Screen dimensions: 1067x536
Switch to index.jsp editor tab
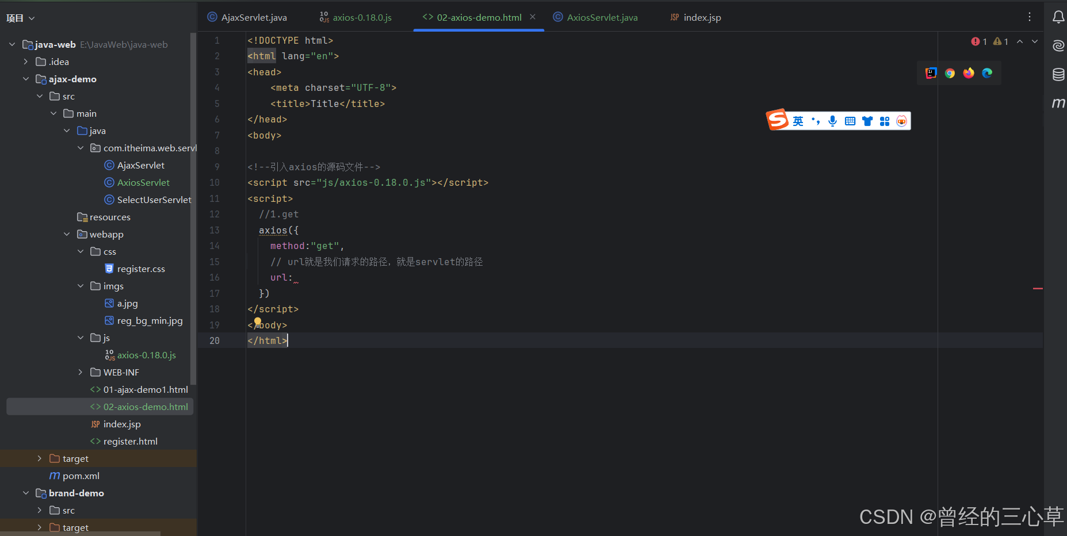pyautogui.click(x=695, y=17)
